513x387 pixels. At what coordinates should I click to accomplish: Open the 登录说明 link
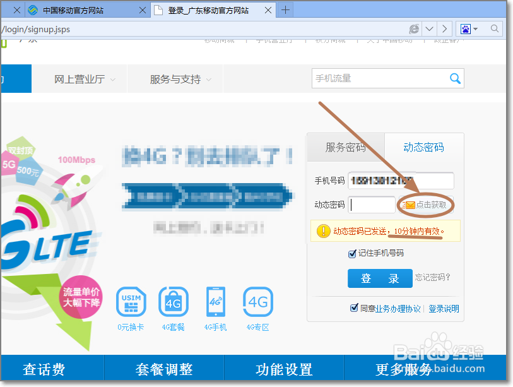pyautogui.click(x=444, y=309)
